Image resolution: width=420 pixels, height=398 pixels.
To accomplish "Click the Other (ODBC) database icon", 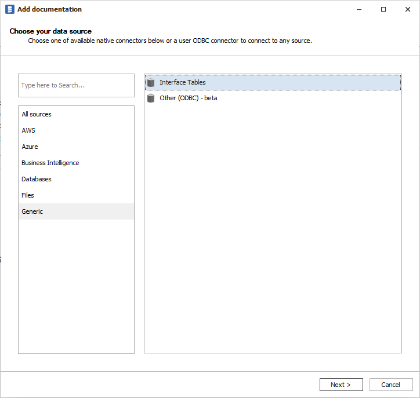I will [x=151, y=98].
